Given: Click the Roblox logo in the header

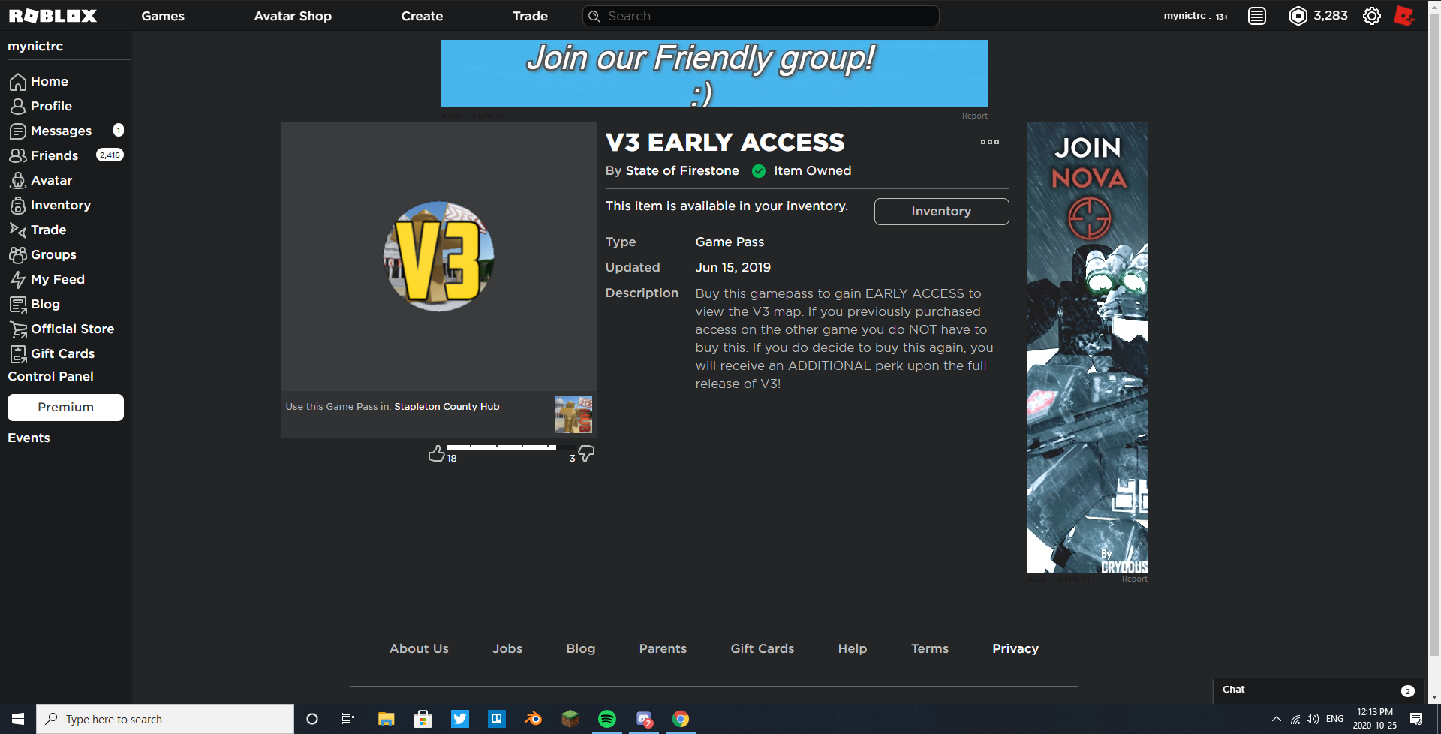Looking at the screenshot, I should 53,16.
